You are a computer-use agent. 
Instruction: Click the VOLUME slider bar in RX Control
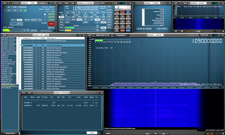79,30
